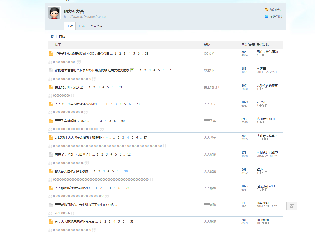Click gray folder icon of 光哥一代 thread

coord(51,154)
